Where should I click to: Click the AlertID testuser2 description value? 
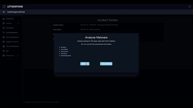(x=90, y=29)
